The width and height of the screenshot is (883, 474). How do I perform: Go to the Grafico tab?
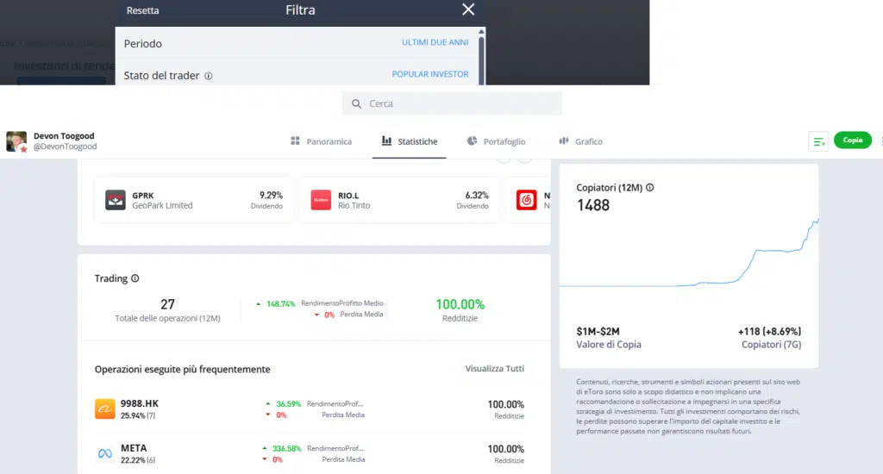[x=580, y=141]
